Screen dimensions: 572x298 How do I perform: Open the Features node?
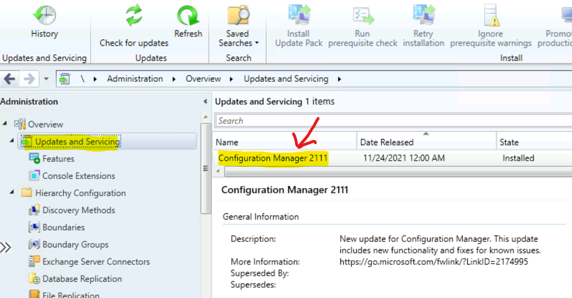58,158
